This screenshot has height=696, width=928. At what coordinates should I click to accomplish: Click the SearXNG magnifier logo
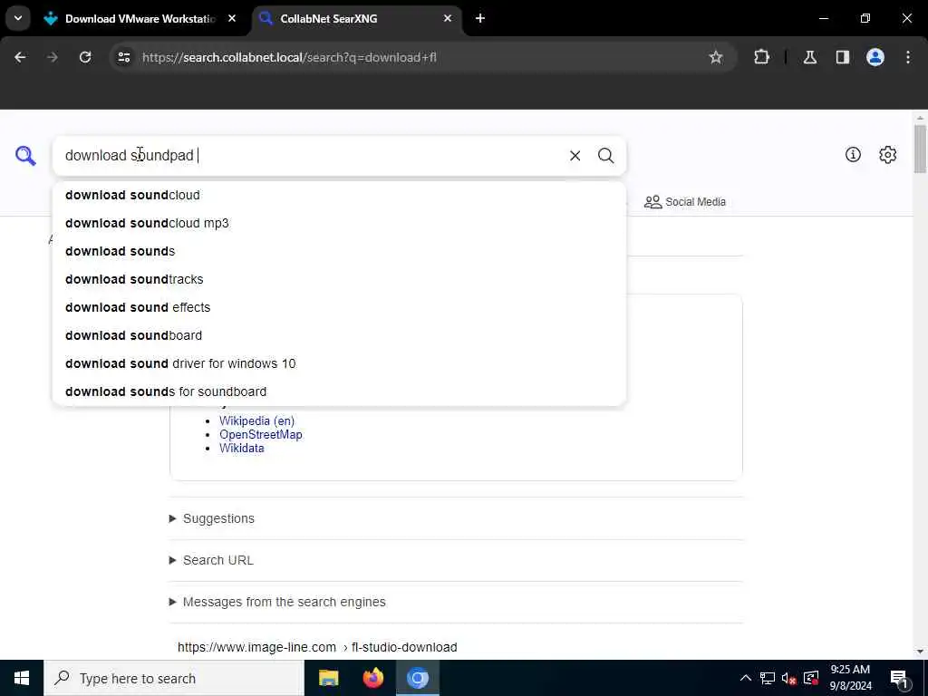(x=25, y=156)
